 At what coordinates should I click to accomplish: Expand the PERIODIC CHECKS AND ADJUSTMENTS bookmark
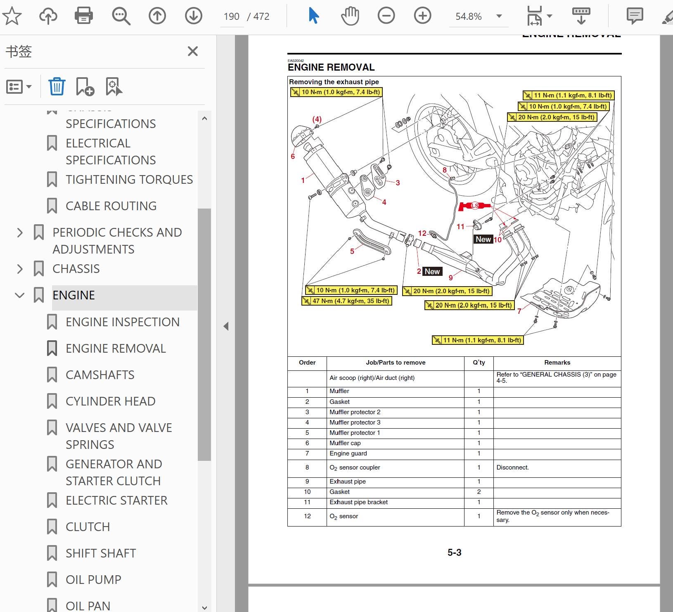coord(20,232)
